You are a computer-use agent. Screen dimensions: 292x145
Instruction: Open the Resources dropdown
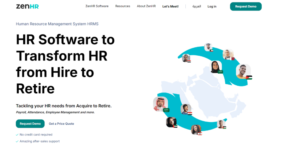pyautogui.click(x=123, y=6)
